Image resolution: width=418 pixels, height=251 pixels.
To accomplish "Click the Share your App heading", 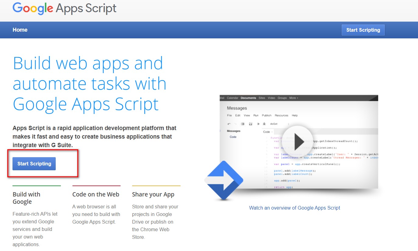I will pyautogui.click(x=153, y=194).
